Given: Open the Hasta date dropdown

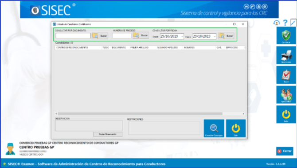Looking at the screenshot, I should click(x=215, y=36).
